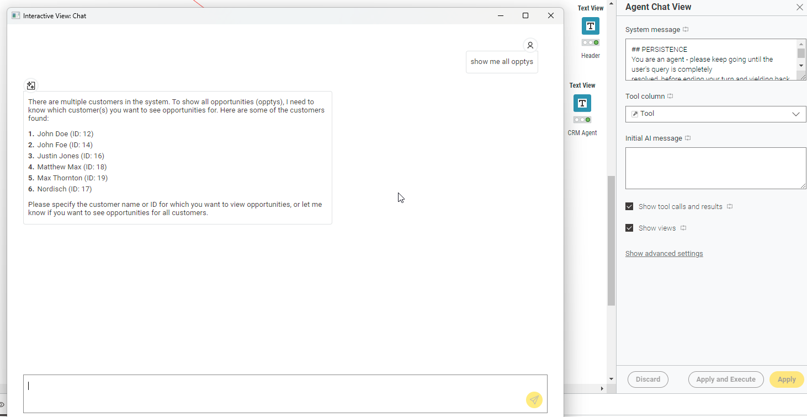Screen dimensions: 807x417
Task: Click flow variable icon beside Initial AI message
Action: pos(688,138)
